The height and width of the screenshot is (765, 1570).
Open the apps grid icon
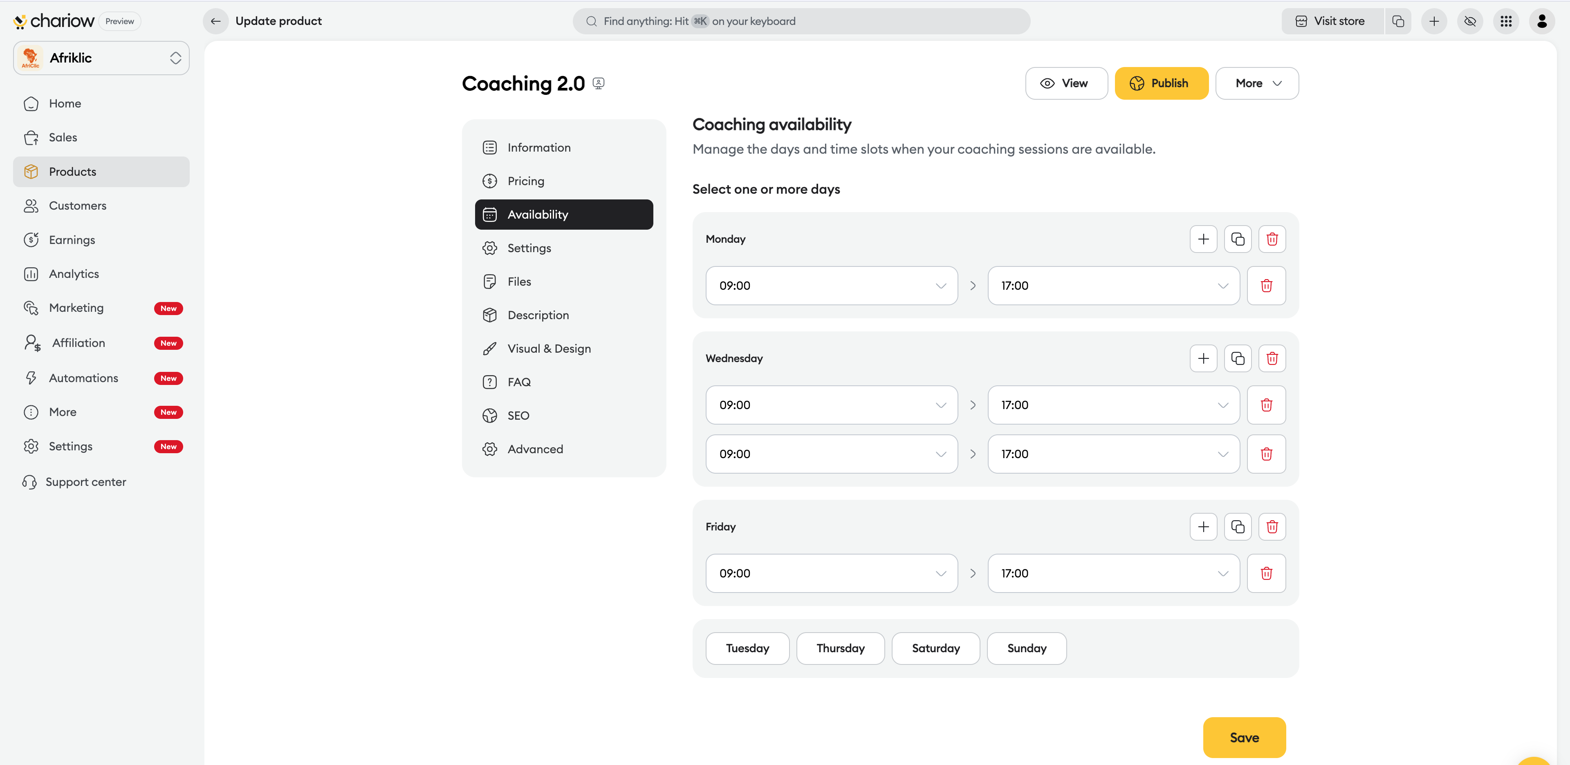point(1505,21)
